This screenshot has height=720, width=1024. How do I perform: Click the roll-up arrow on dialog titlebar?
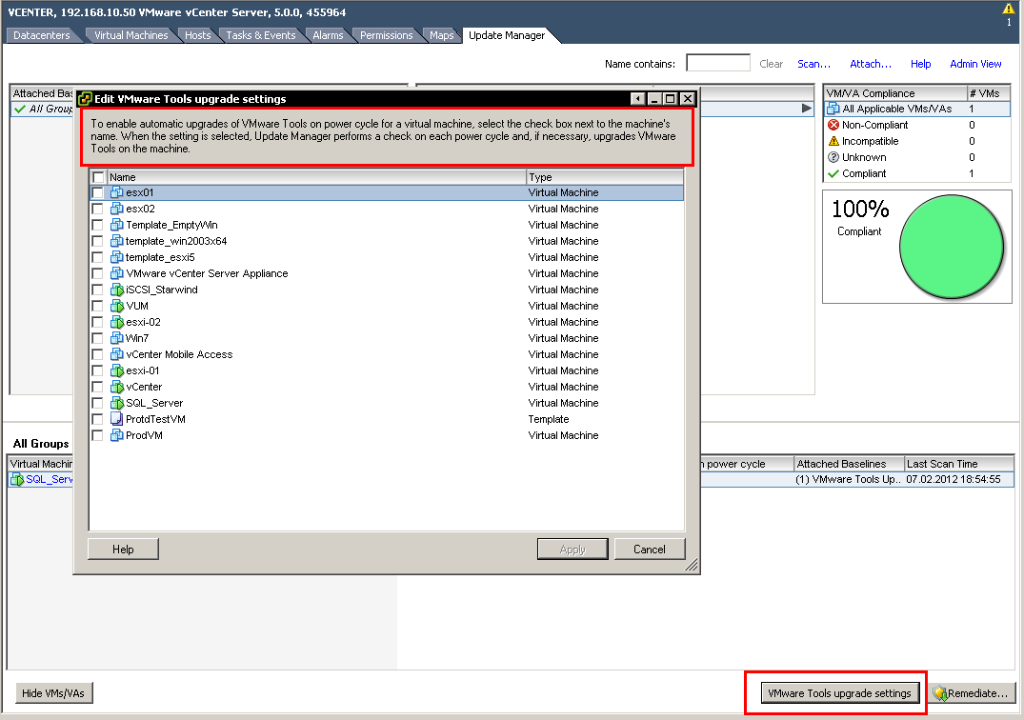tap(636, 98)
